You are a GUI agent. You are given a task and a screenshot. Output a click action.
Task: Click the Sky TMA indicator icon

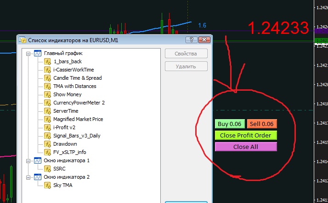point(47,185)
